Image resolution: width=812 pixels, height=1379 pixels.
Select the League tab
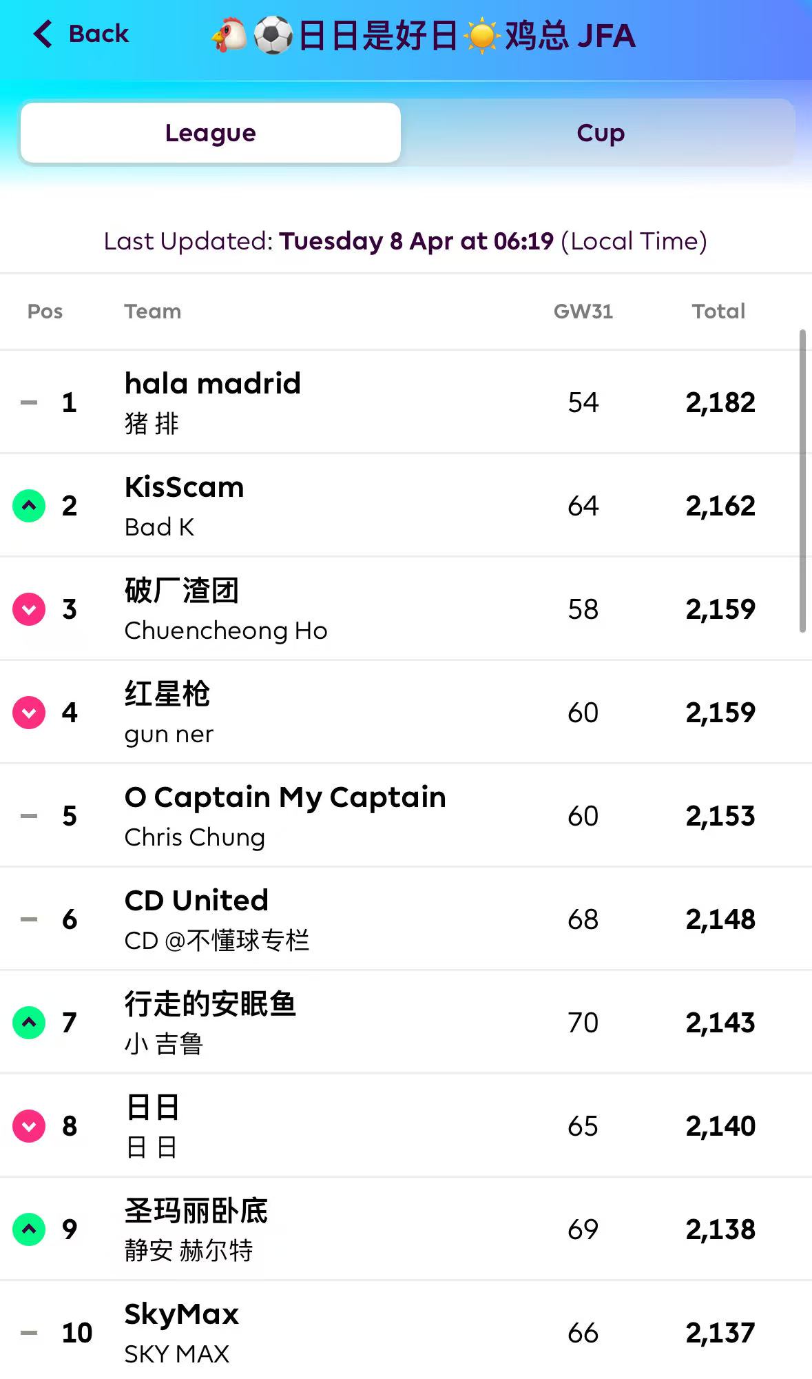pyautogui.click(x=211, y=133)
